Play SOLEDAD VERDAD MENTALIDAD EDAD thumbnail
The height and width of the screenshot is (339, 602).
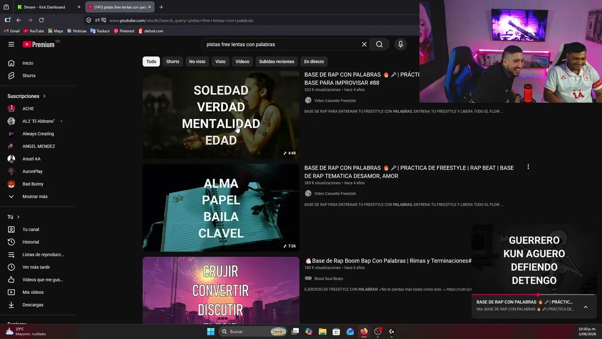pyautogui.click(x=221, y=115)
